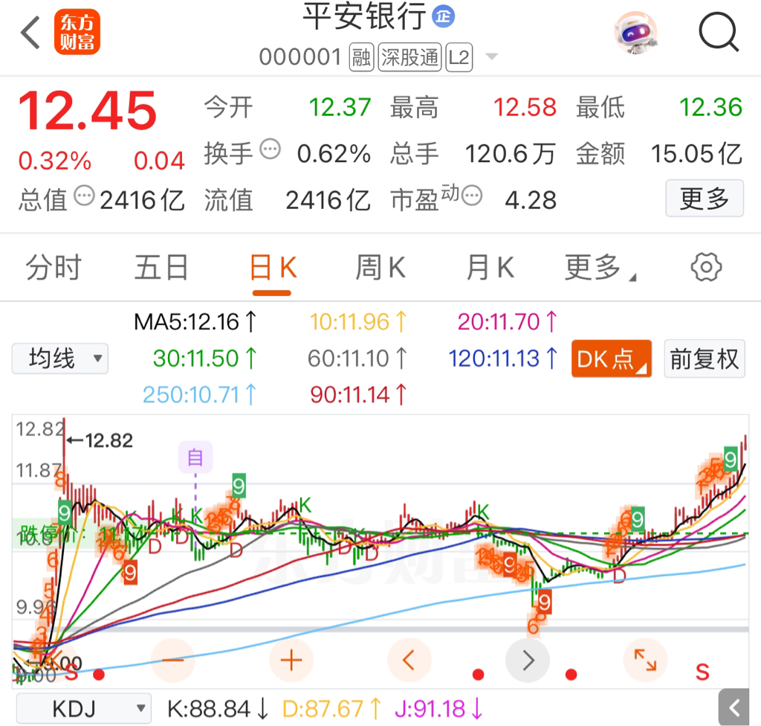Tap the 融 margin tag
This screenshot has width=761, height=726.
coord(361,57)
